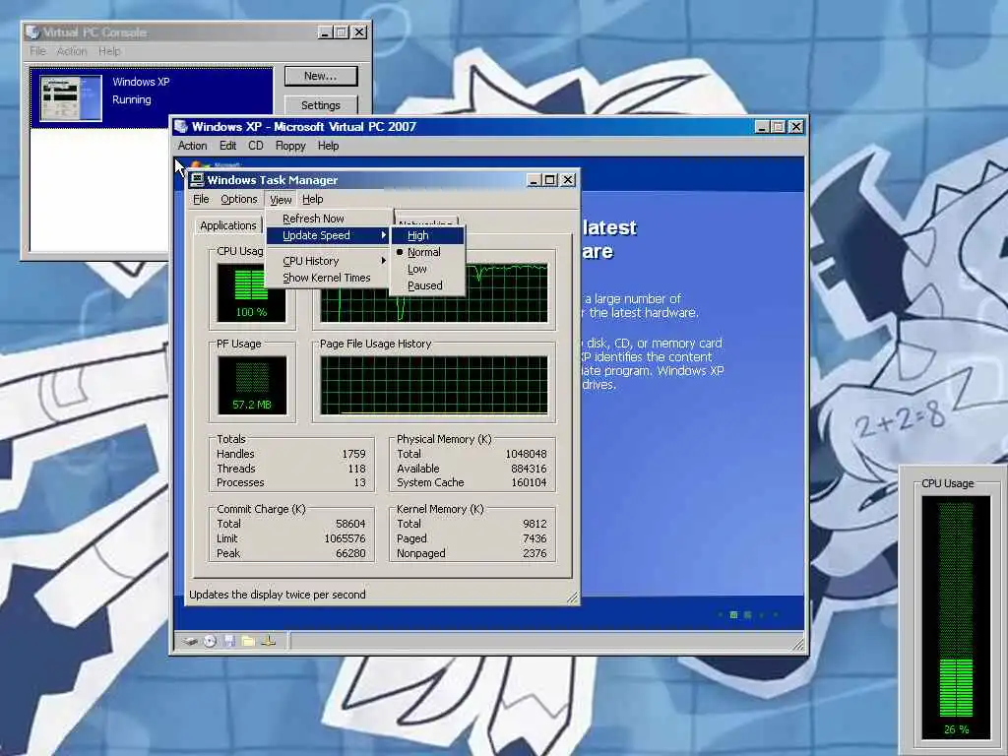
Task: Set update speed to Paused
Action: [427, 285]
